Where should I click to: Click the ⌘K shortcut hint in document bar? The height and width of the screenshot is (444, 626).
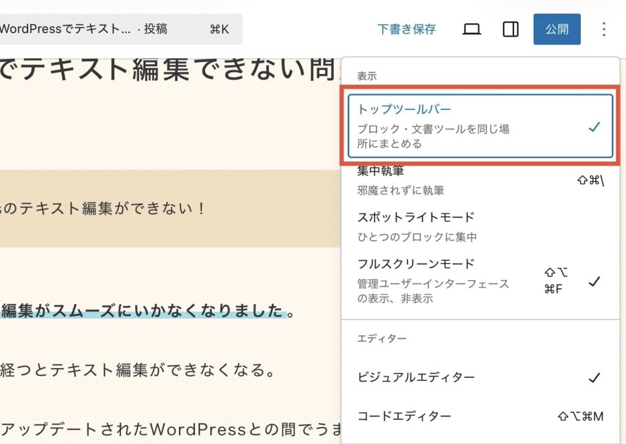219,29
